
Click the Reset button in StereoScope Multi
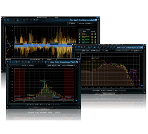pyautogui.click(x=50, y=65)
